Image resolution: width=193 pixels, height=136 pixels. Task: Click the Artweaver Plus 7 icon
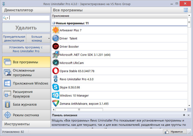click(x=55, y=30)
